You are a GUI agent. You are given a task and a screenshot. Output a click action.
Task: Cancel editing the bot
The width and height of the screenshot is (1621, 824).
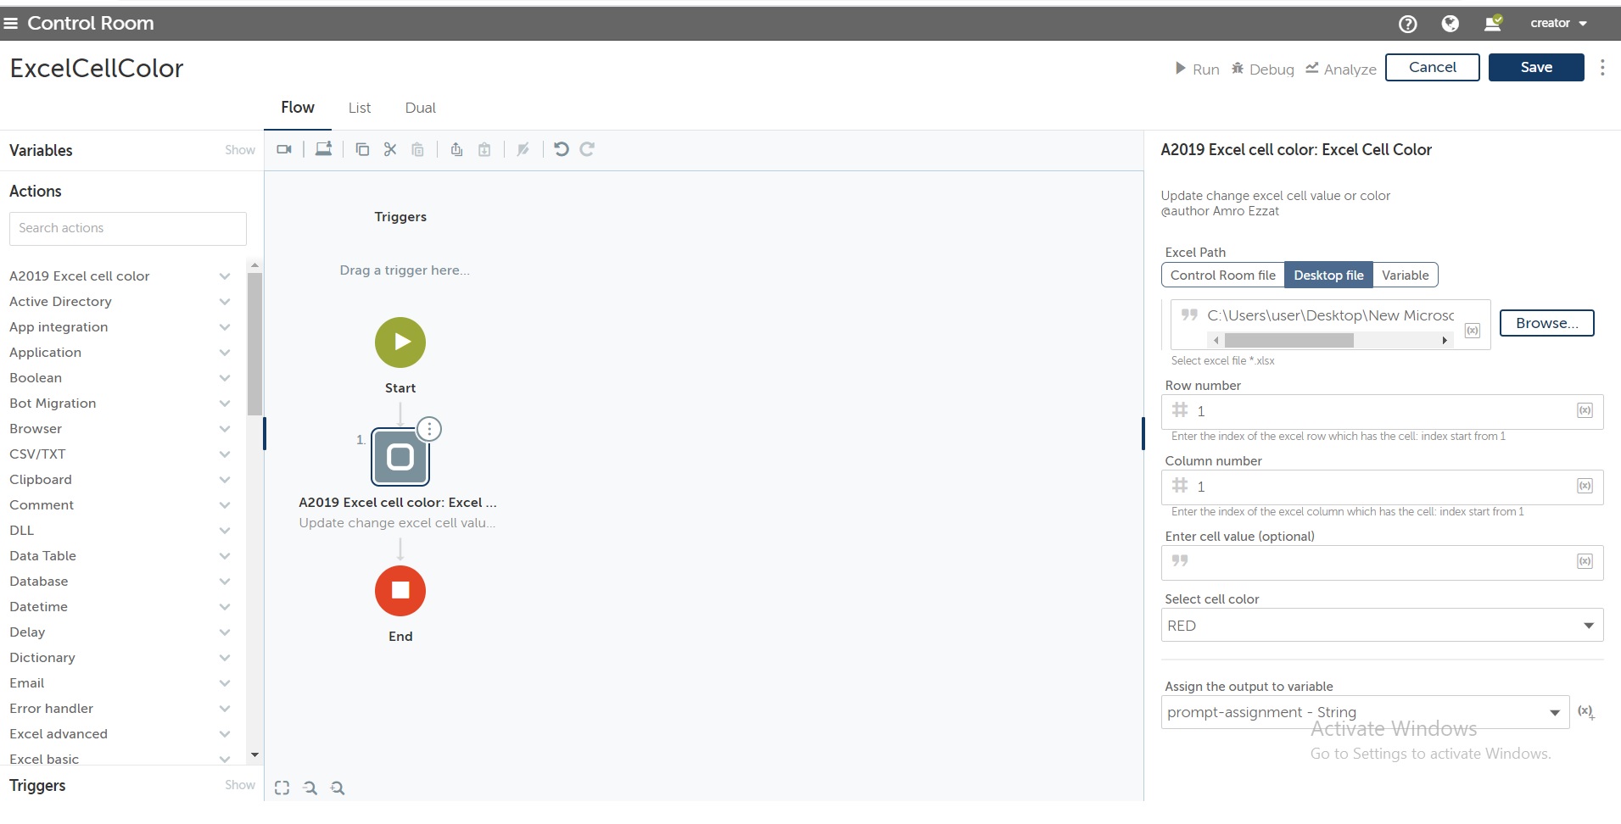coord(1433,68)
